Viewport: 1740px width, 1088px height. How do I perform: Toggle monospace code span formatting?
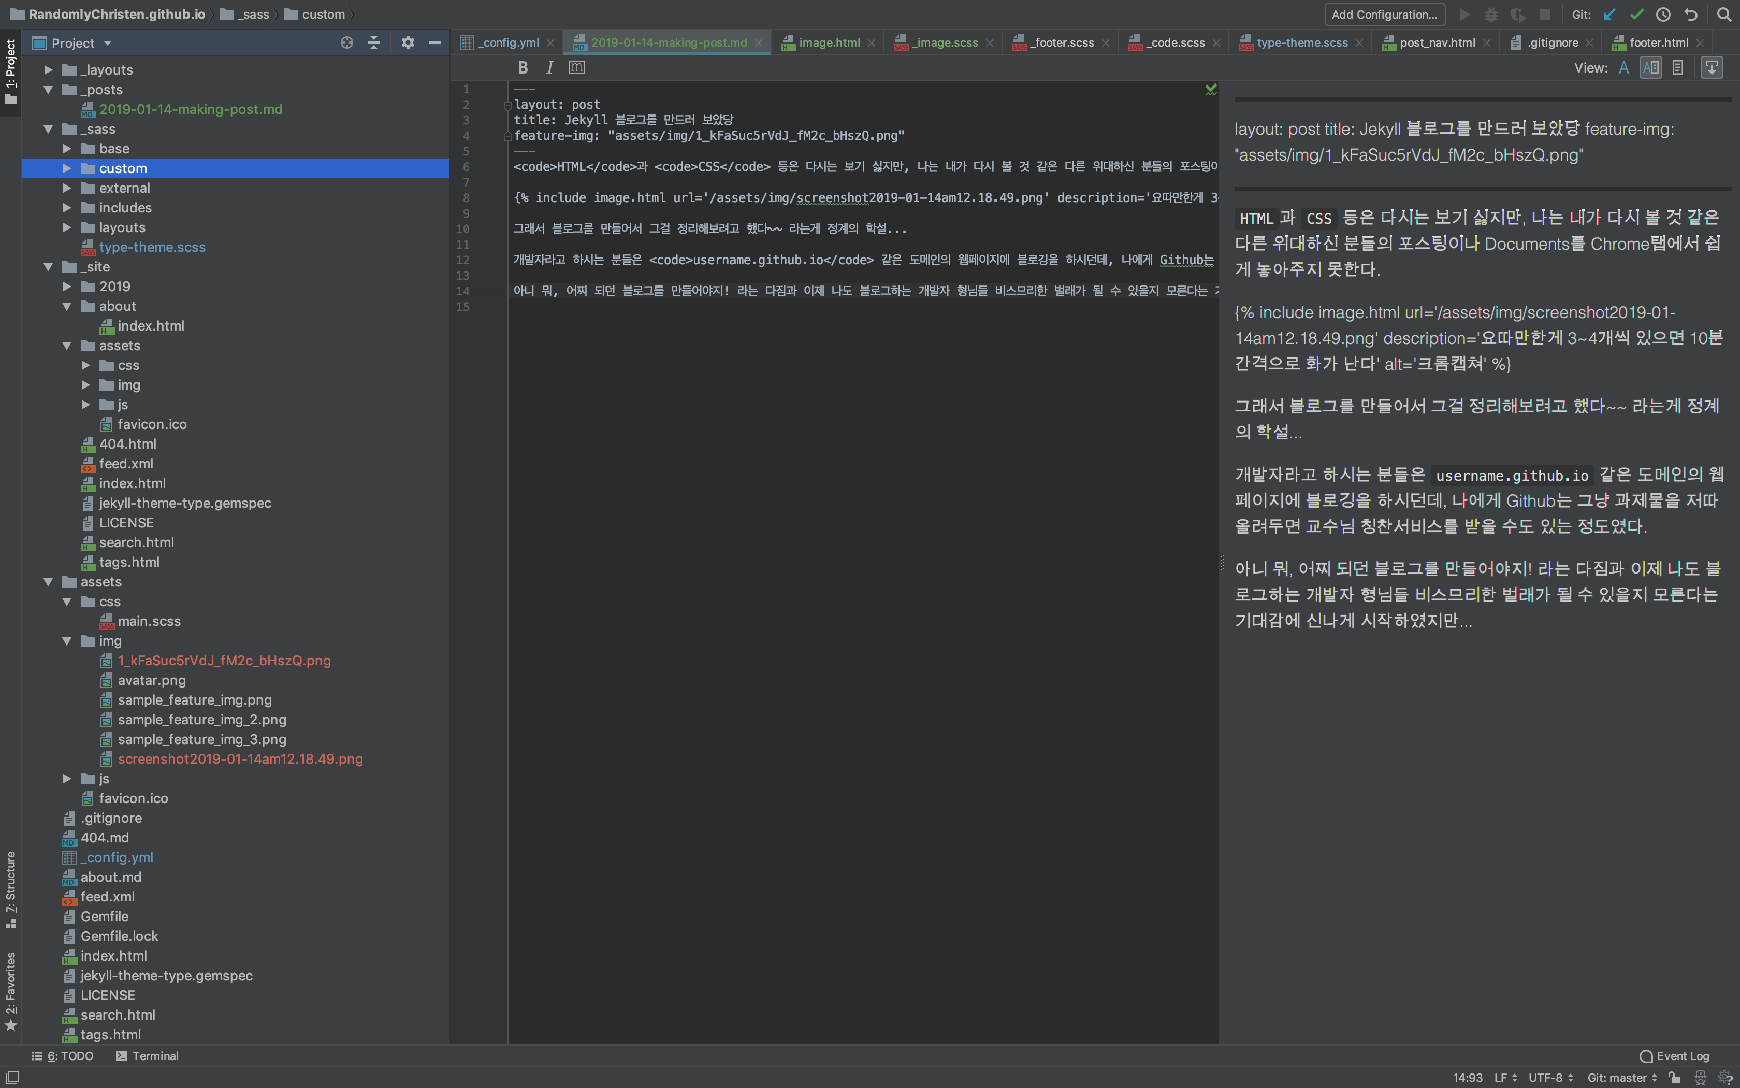(577, 68)
